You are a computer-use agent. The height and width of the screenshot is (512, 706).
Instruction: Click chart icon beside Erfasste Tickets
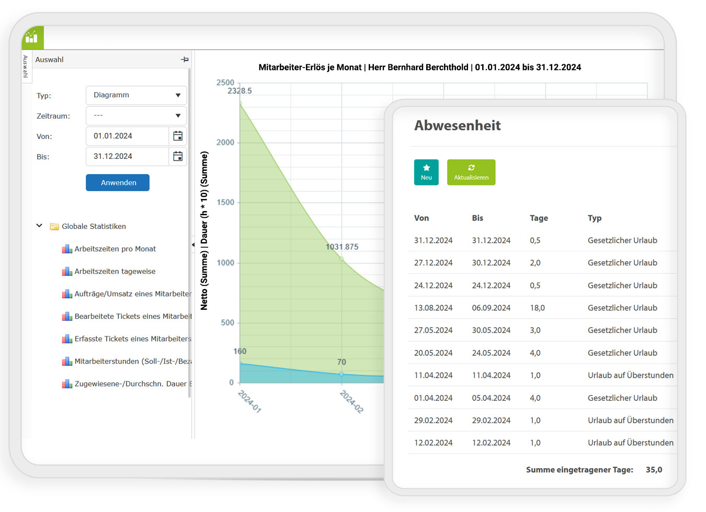tap(67, 339)
